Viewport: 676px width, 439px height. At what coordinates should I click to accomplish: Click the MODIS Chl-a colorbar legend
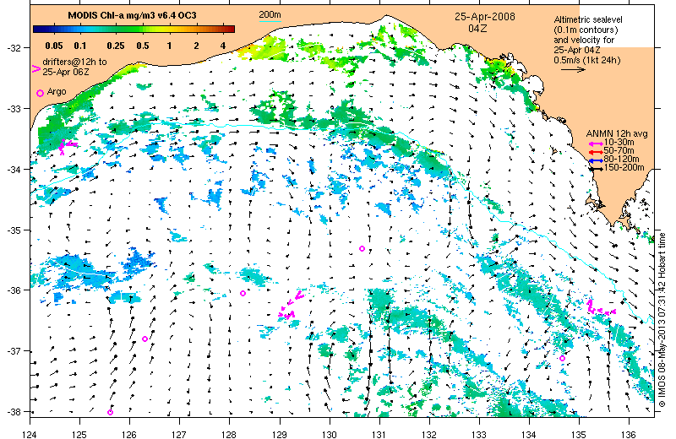click(x=134, y=29)
